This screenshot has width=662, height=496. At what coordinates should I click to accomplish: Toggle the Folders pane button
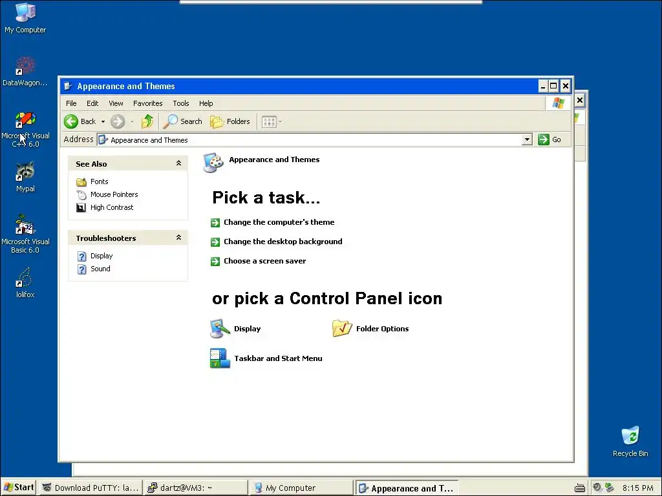tap(230, 121)
